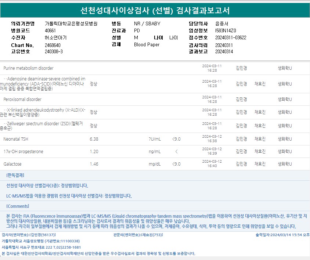The width and height of the screenshot is (310, 260).
Task: Click the [Comments] heading
Action: tap(18, 206)
